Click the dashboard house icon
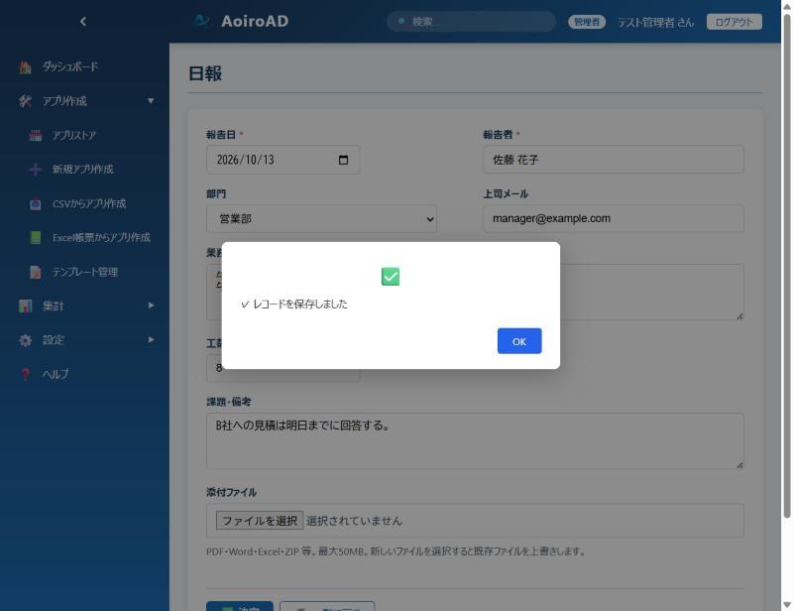Image resolution: width=793 pixels, height=611 pixels. [26, 66]
